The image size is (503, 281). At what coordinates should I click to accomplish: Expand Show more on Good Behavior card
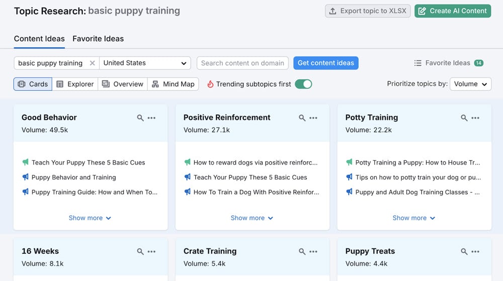pos(90,218)
